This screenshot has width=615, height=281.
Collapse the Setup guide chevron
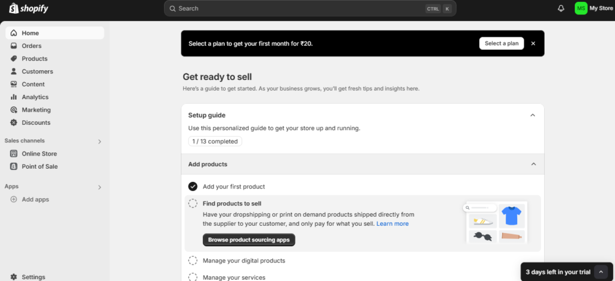(x=533, y=115)
